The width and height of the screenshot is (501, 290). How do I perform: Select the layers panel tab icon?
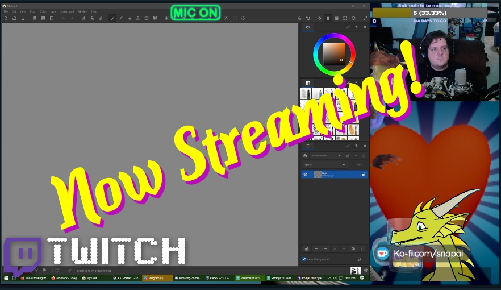coord(308,146)
